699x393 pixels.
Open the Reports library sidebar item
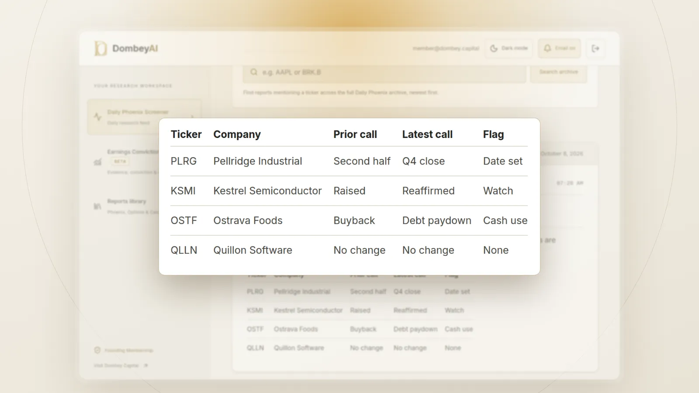(x=127, y=206)
